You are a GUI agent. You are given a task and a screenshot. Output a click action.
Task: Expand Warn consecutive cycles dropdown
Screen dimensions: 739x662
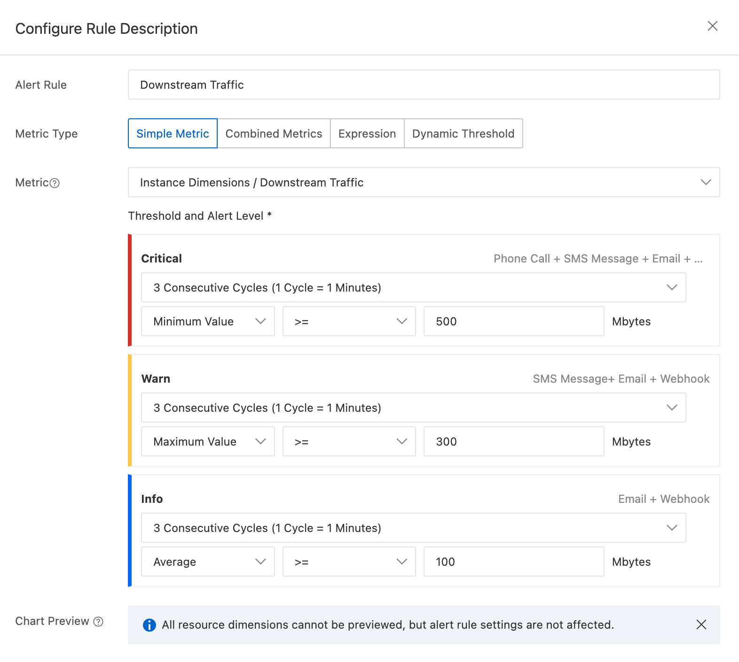[413, 408]
